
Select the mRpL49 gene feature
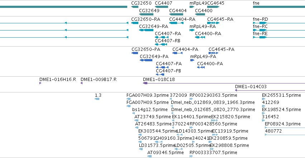pos(192,7)
